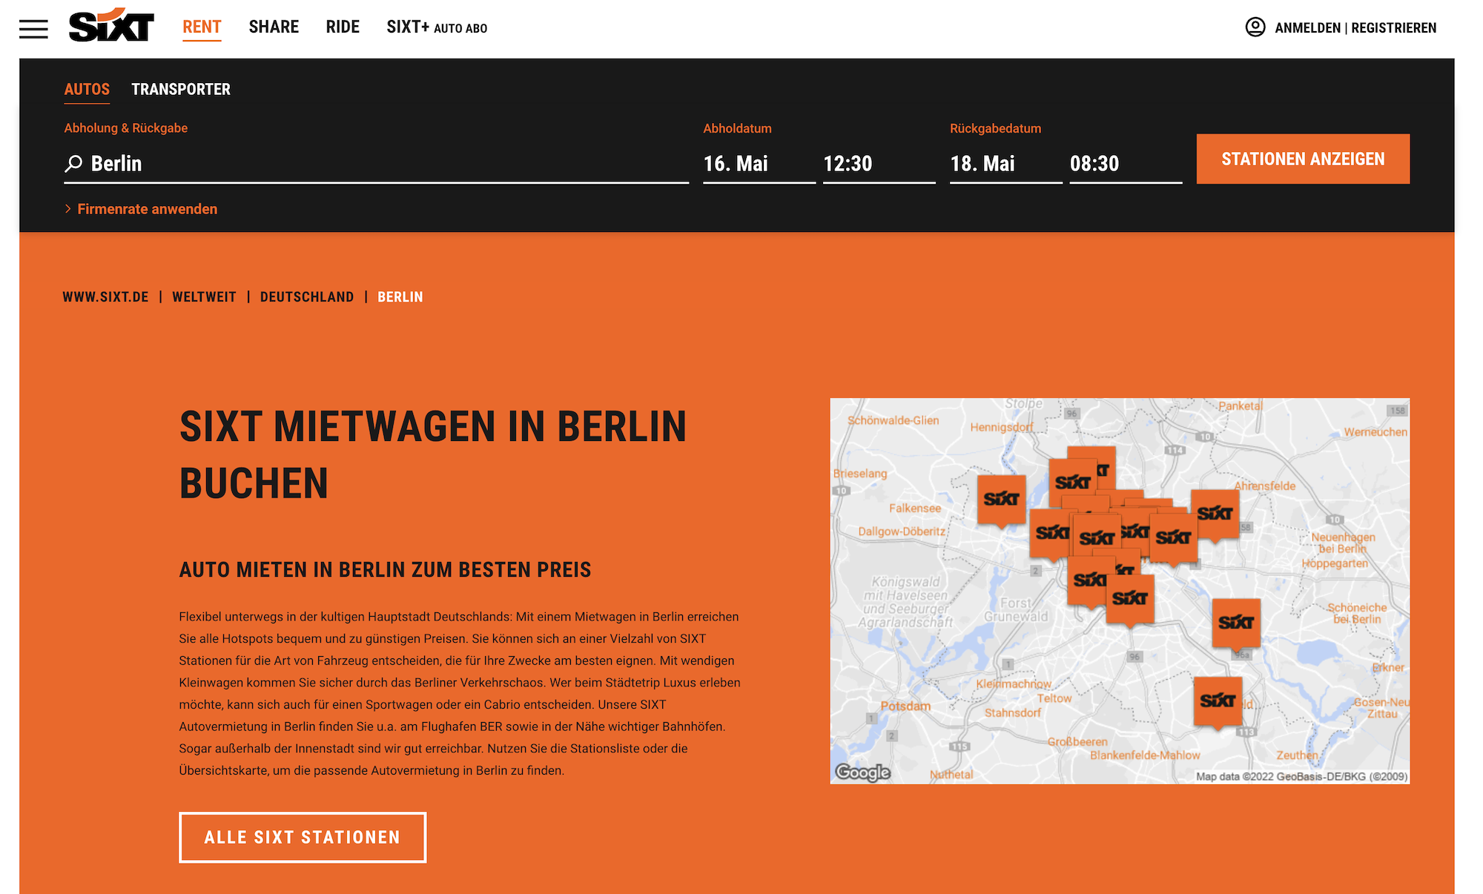Viewport: 1483px width, 894px height.
Task: Open pickup time 12:30 selector
Action: 879,164
